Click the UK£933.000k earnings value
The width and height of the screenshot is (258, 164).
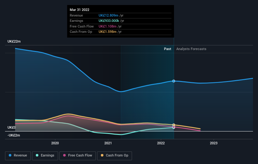(x=109, y=21)
